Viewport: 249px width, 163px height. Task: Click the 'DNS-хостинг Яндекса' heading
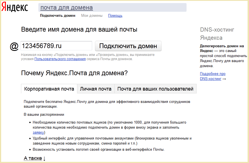click(217, 34)
